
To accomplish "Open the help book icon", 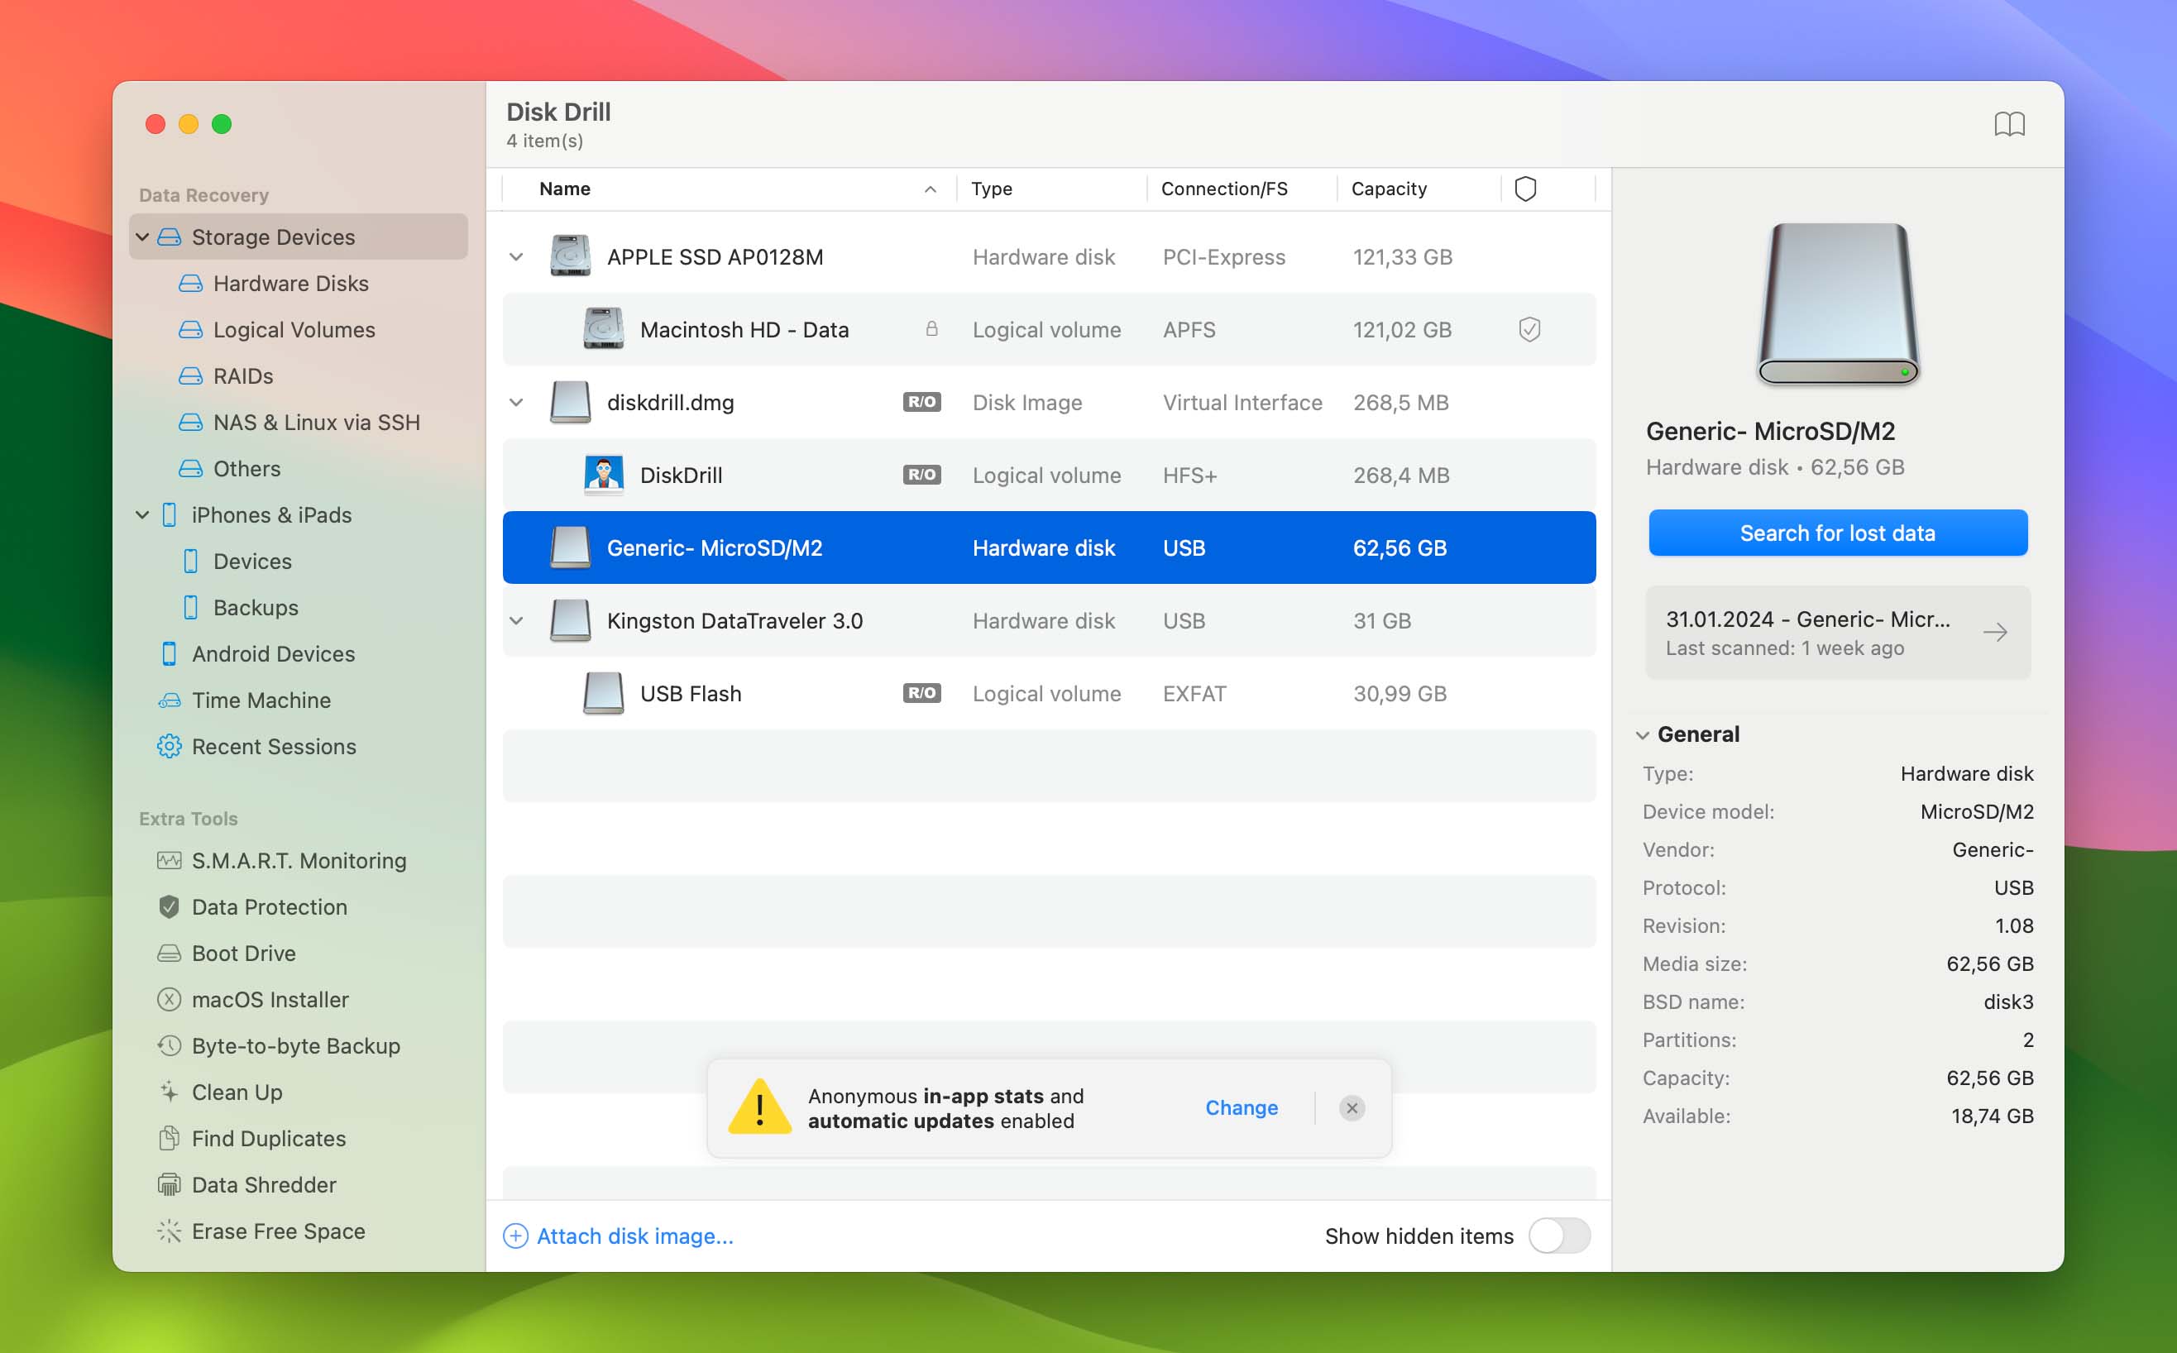I will pos(2009,123).
